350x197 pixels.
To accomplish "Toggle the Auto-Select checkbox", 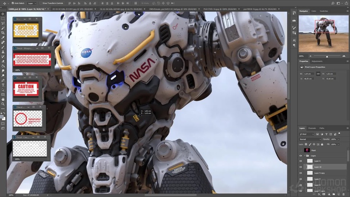I will [x=13, y=3].
